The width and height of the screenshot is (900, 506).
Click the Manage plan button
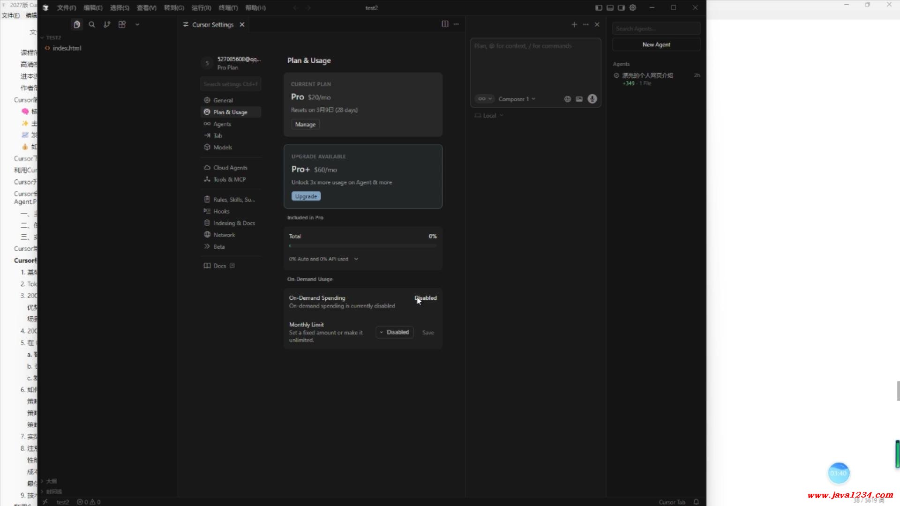[x=305, y=124]
